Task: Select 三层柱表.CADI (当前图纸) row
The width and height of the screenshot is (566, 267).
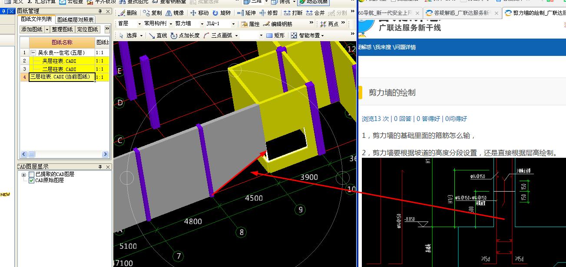Action: (62, 77)
